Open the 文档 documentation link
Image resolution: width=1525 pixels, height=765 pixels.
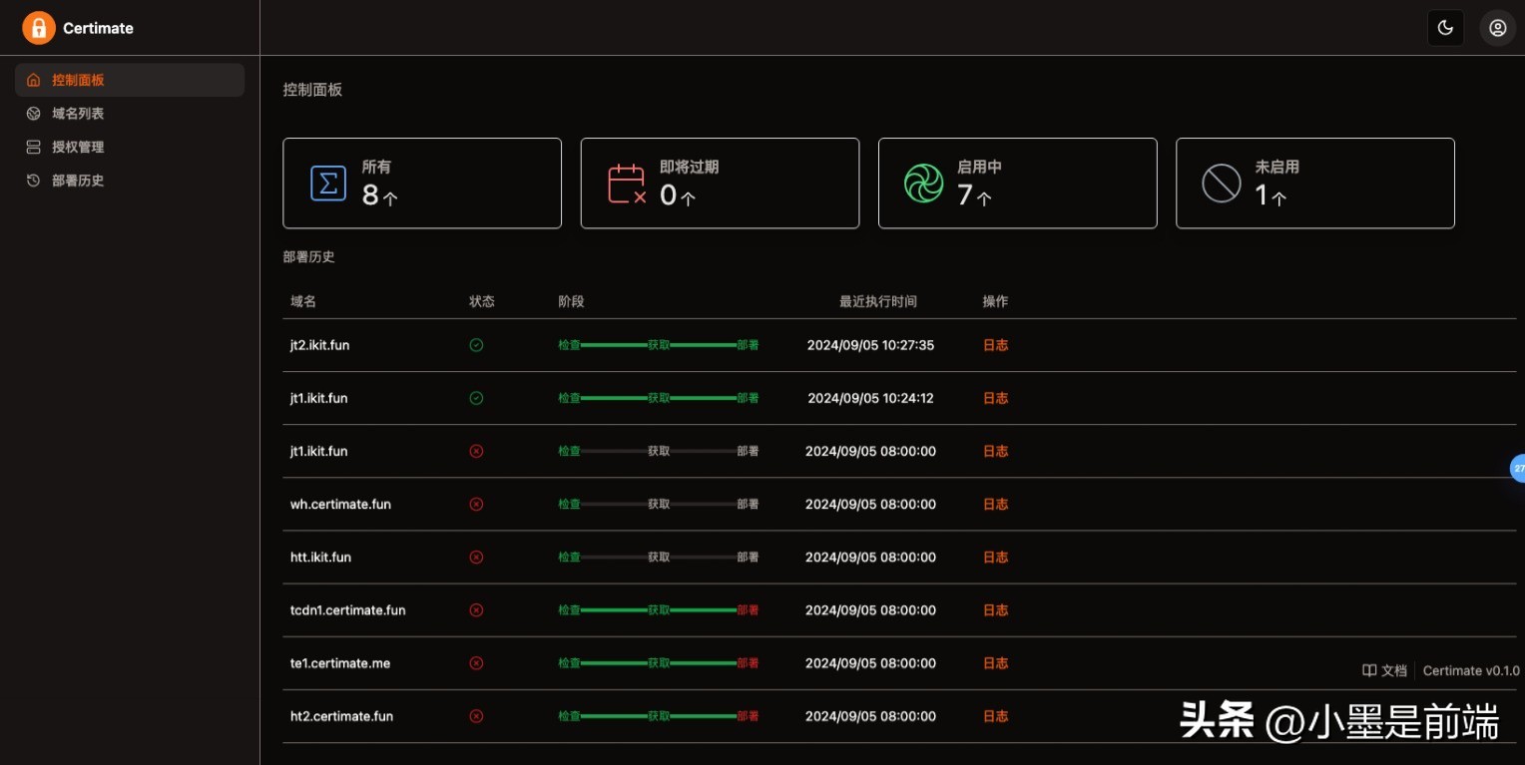point(1385,670)
